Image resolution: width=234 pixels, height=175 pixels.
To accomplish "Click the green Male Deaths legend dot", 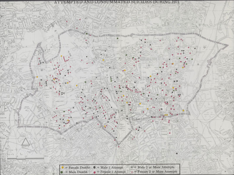I will (x=62, y=172).
